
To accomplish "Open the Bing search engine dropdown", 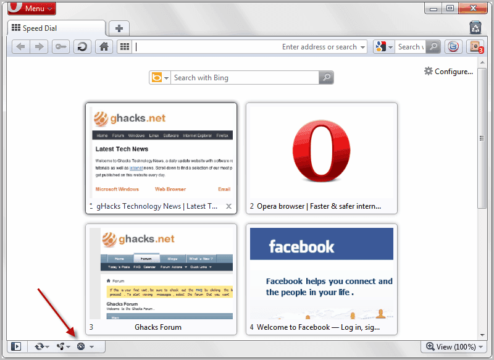I will tap(160, 77).
